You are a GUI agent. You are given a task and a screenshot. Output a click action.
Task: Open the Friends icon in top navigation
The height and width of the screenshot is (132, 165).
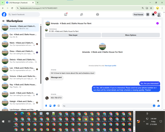click(x=82, y=15)
